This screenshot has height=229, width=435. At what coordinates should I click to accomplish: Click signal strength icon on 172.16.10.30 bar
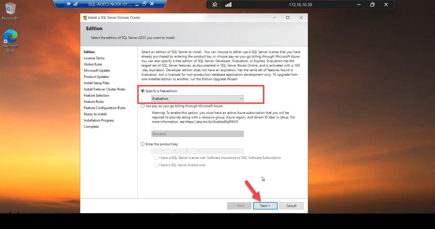point(228,5)
